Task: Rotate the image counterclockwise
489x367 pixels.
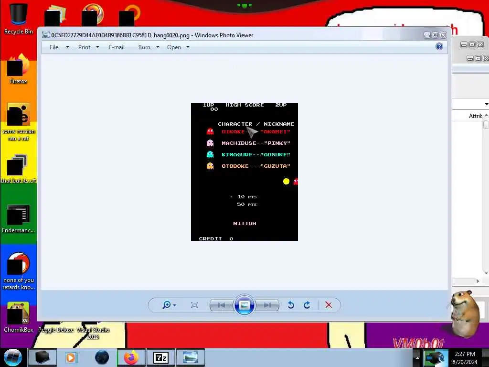Action: [x=291, y=305]
